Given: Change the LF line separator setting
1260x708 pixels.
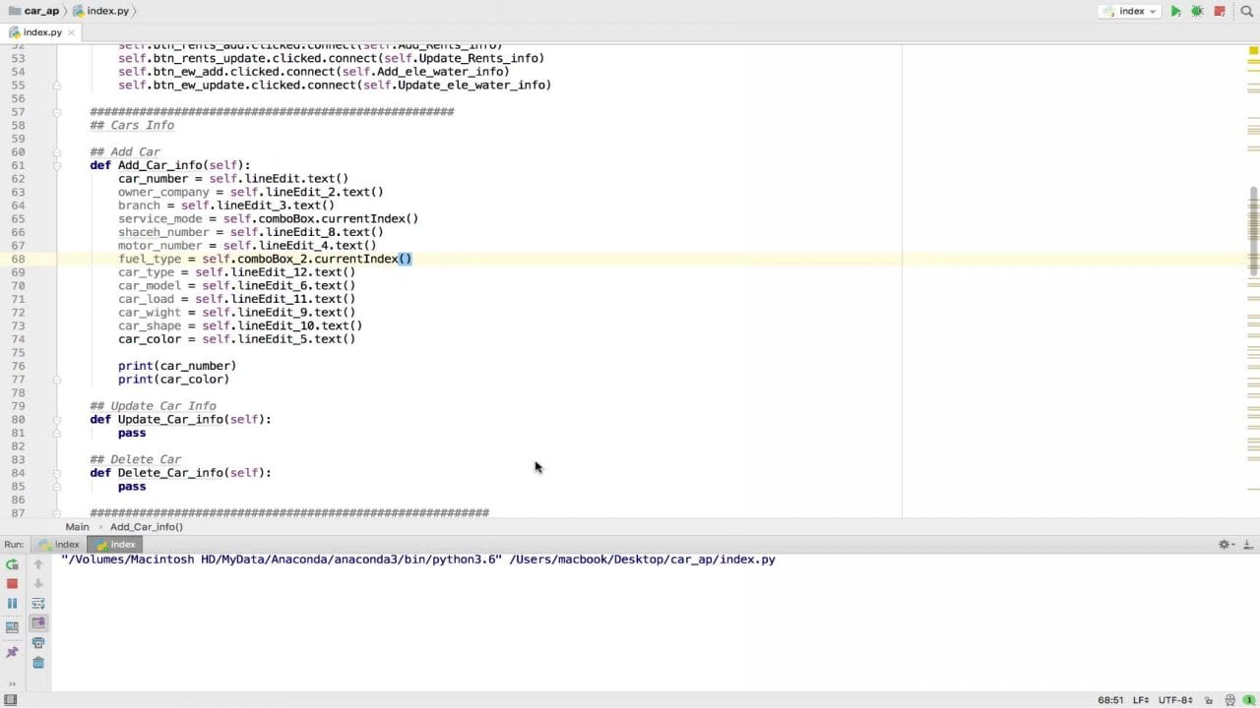Looking at the screenshot, I should tap(1142, 700).
